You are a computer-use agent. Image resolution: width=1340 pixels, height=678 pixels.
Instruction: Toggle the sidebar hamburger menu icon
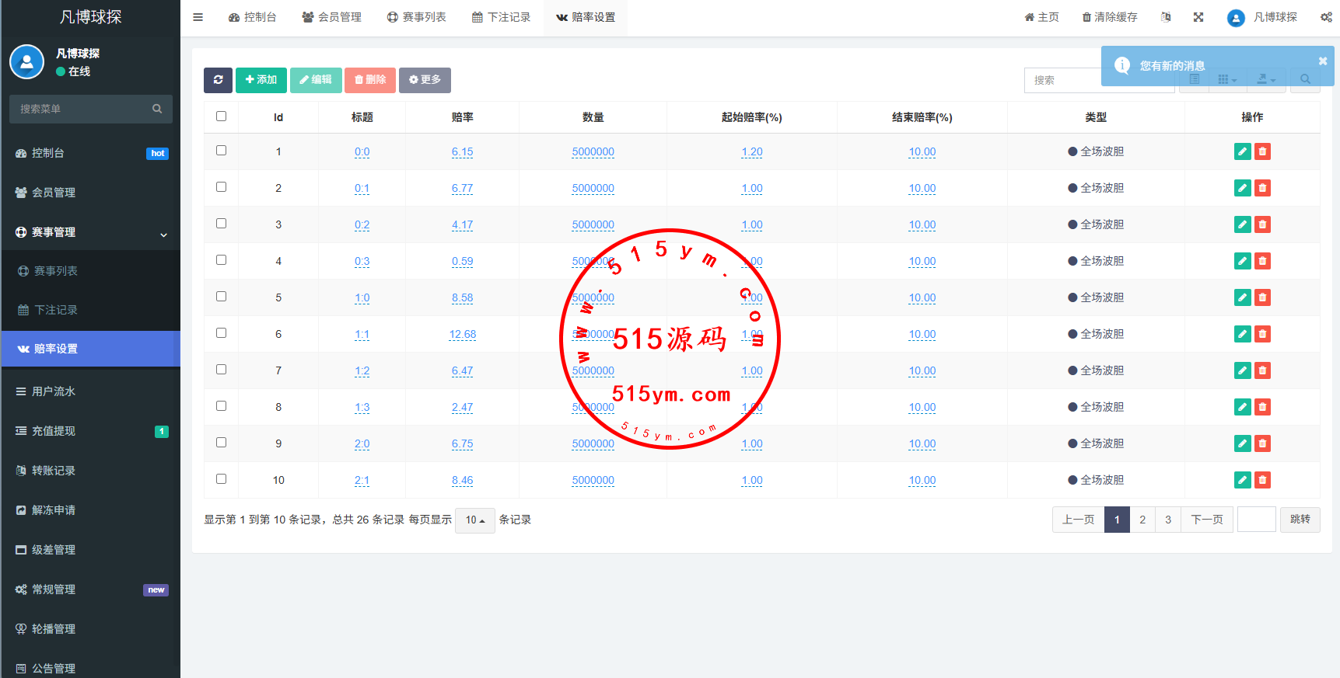(198, 17)
